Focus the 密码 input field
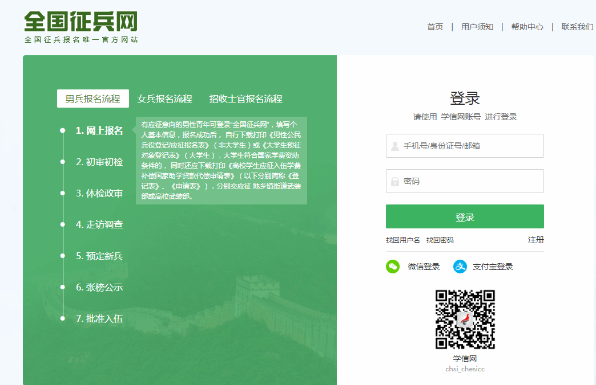Image resolution: width=596 pixels, height=385 pixels. click(465, 181)
